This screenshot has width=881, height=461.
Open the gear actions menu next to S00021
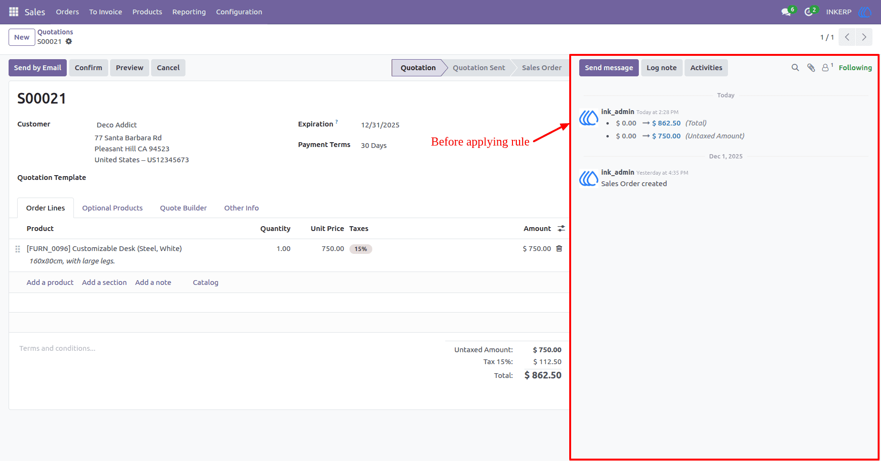pos(69,42)
